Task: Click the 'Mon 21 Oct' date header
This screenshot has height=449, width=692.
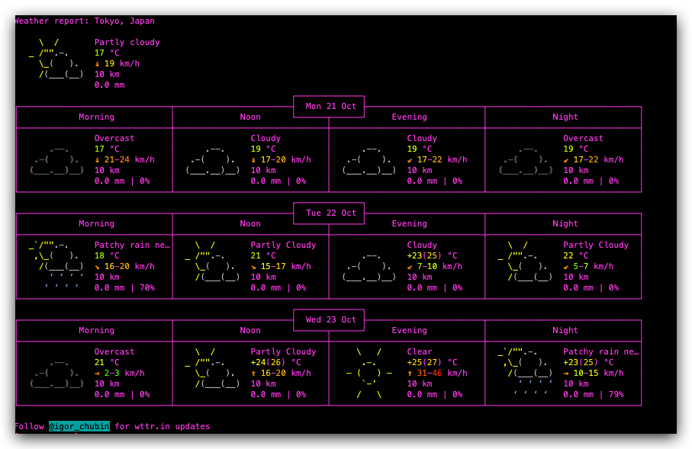Action: tap(330, 106)
